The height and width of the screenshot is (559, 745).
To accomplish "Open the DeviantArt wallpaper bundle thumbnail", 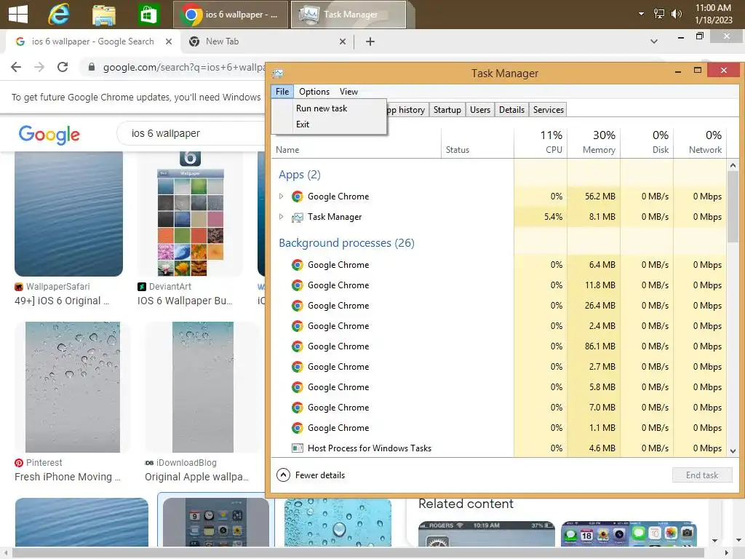I will 191,213.
